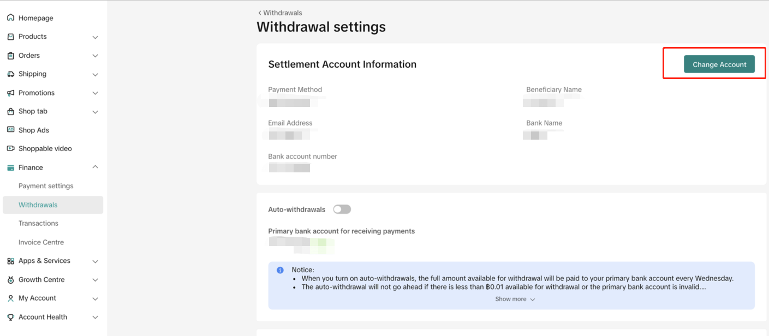Click the Orders clipboard icon
Image resolution: width=769 pixels, height=336 pixels.
coord(10,56)
